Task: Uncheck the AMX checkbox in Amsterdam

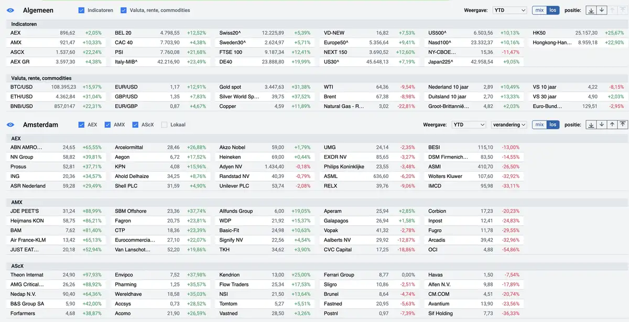Action: click(x=107, y=125)
